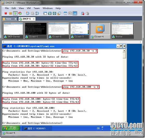This screenshot has width=145, height=138.
Task: Click the last command prompt line
Action: point(32,123)
